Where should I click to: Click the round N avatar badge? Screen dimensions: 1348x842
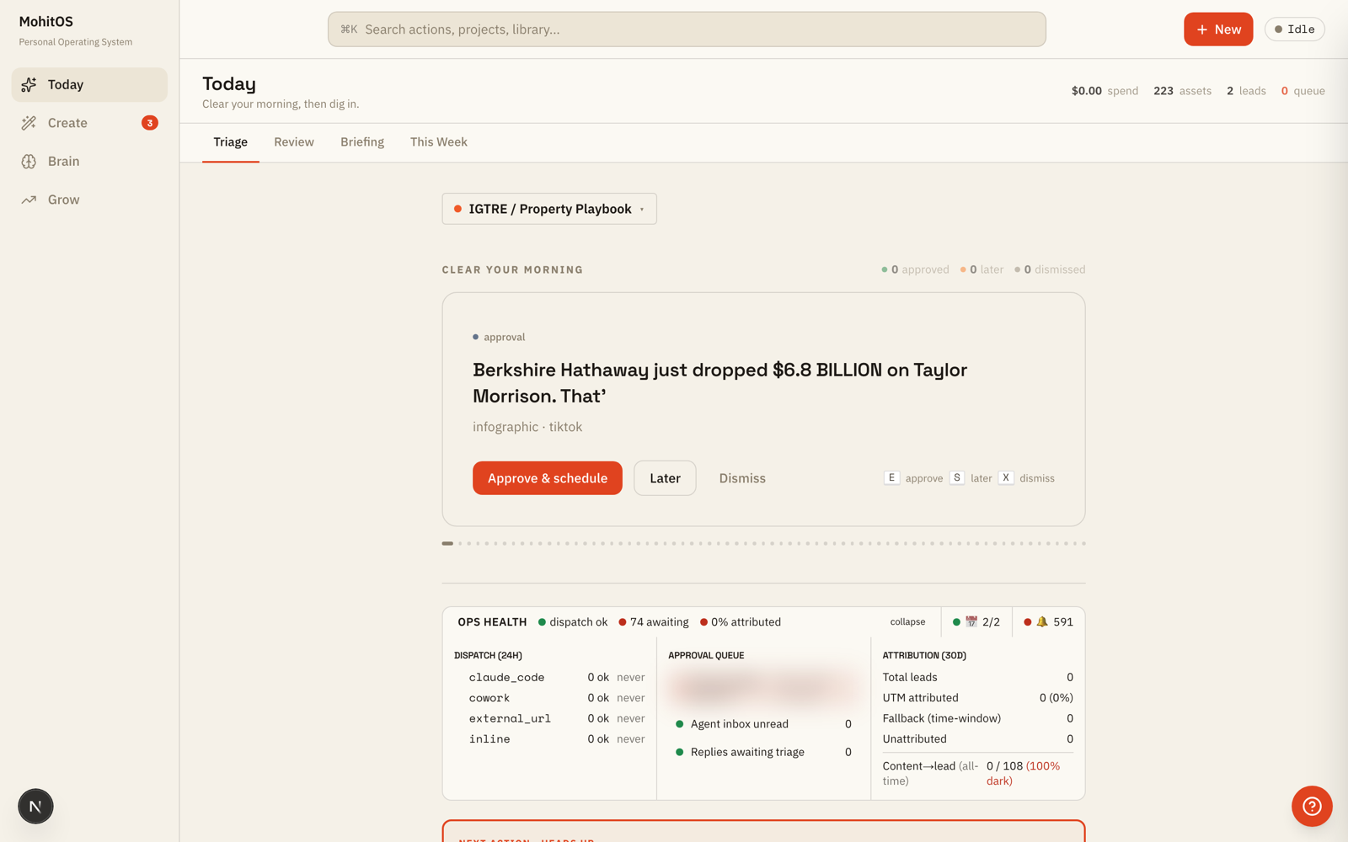point(35,807)
